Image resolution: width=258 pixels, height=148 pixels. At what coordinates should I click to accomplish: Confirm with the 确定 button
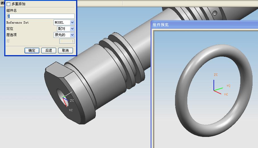pyautogui.click(x=32, y=51)
